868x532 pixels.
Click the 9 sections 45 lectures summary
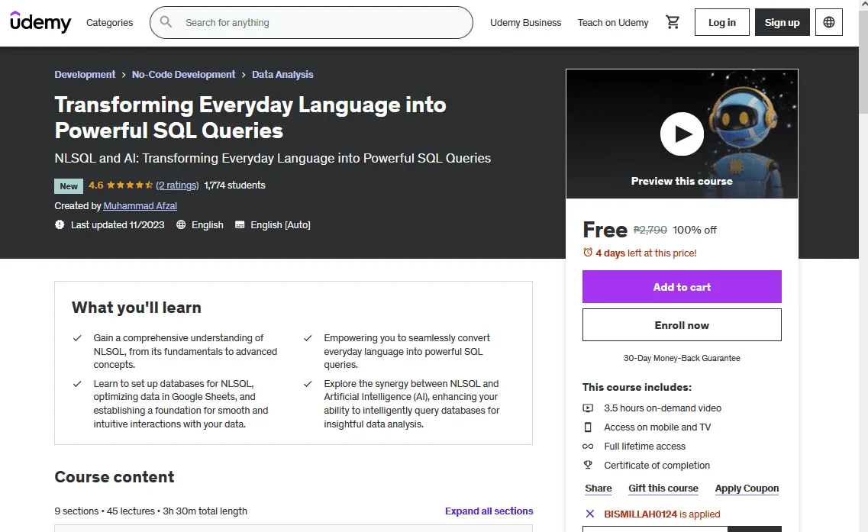150,511
